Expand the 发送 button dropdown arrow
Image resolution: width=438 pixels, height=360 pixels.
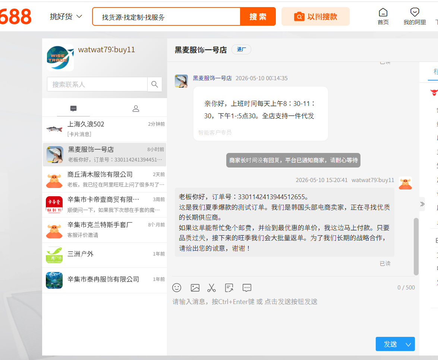(x=409, y=344)
